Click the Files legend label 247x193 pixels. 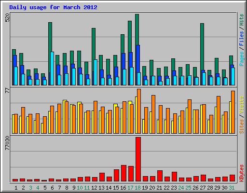(241, 38)
